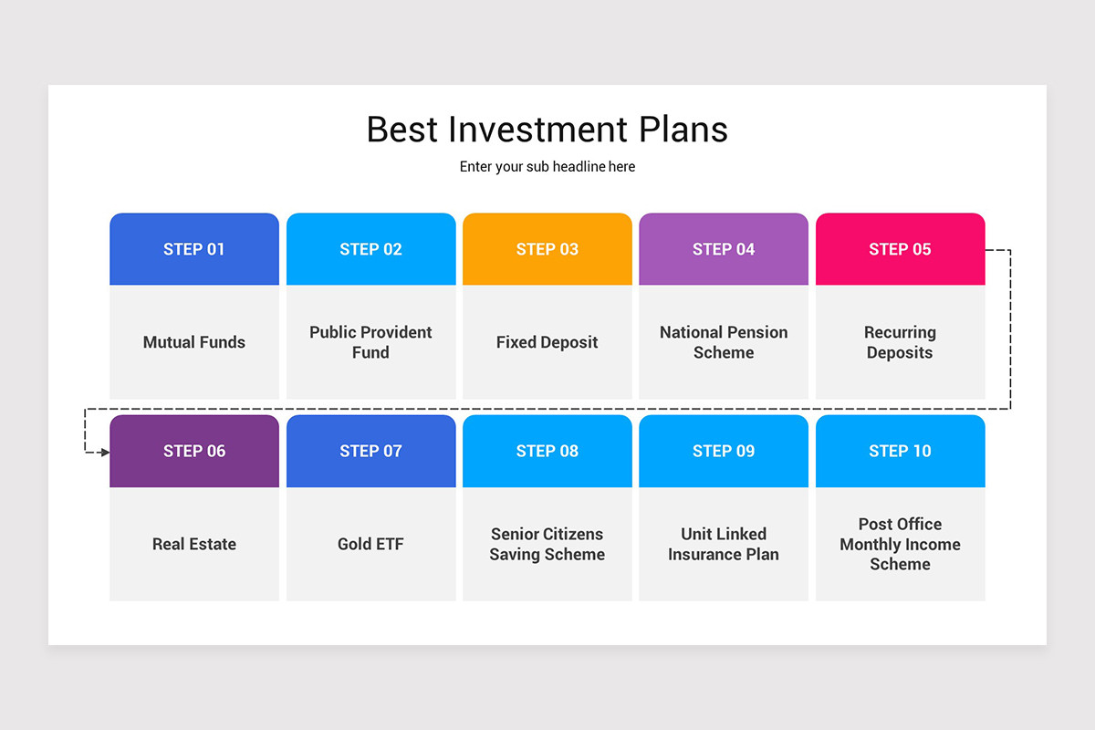The height and width of the screenshot is (730, 1095).
Task: Click the Fixed Deposit text box
Action: pos(547,342)
